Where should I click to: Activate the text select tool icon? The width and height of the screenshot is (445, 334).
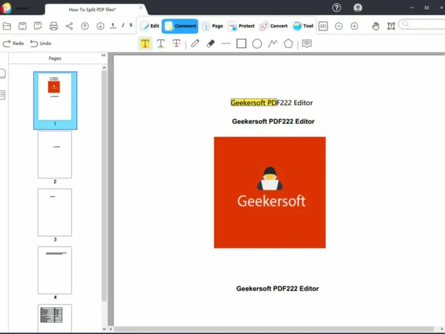[391, 26]
